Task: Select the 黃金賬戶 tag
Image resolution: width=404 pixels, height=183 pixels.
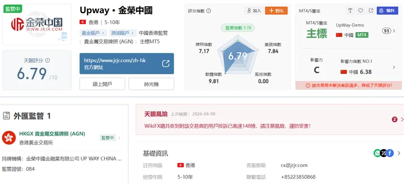Action: point(93,33)
